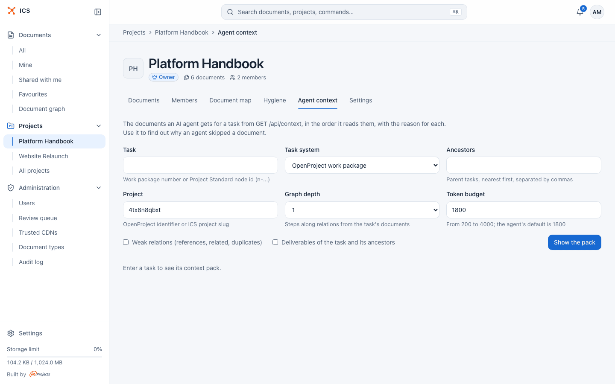Open Trusted CDNs page

55,233
